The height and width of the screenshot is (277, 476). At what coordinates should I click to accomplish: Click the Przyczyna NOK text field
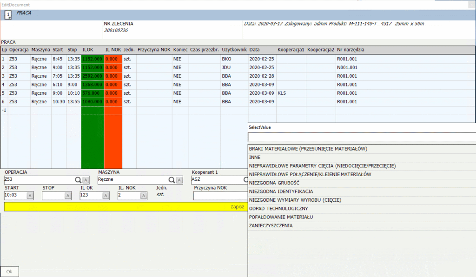218,195
